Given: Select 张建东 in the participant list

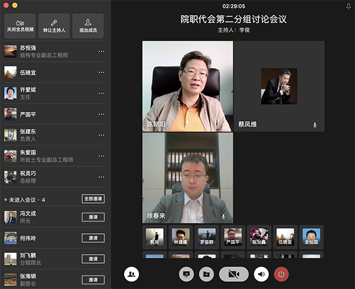Looking at the screenshot, I should click(x=47, y=134).
